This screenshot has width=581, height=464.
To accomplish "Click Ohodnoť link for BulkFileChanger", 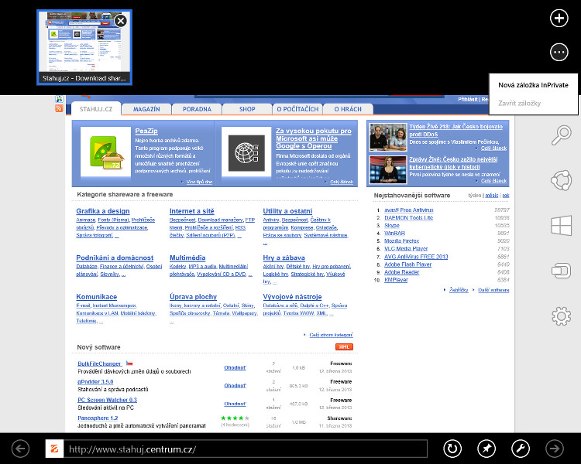I will pyautogui.click(x=235, y=367).
